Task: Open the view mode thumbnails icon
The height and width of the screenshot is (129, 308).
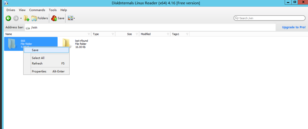Action: pos(70,18)
